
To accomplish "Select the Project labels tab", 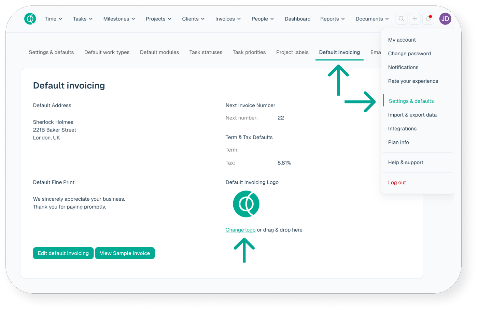I will [292, 52].
